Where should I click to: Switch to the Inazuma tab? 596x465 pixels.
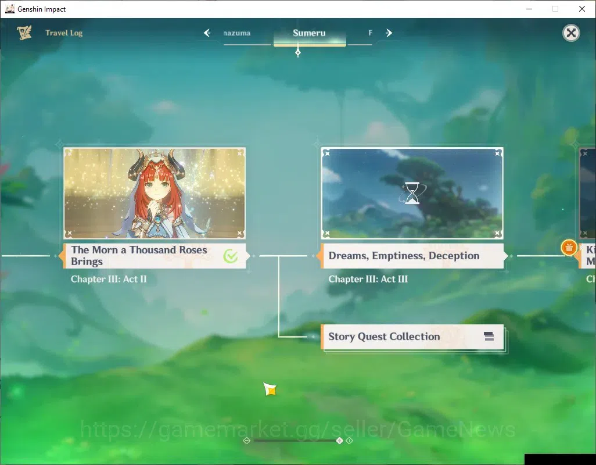(237, 33)
